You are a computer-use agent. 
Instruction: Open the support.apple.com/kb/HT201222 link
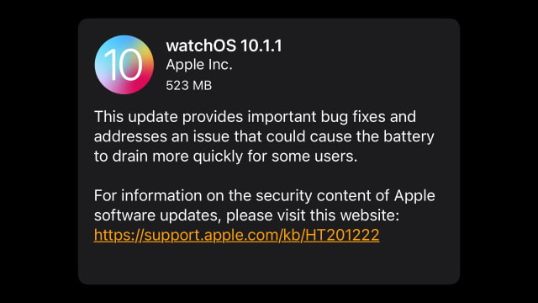pyautogui.click(x=237, y=236)
